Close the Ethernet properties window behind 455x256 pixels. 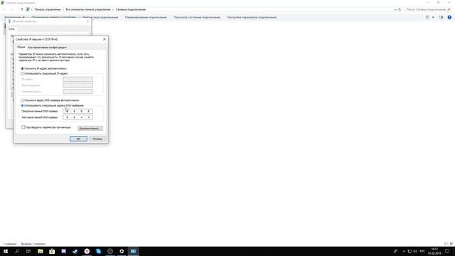87,21
